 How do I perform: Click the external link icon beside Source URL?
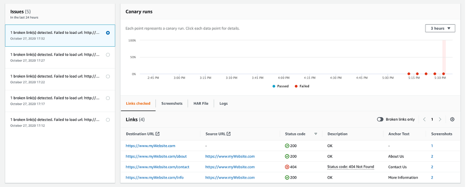228,134
